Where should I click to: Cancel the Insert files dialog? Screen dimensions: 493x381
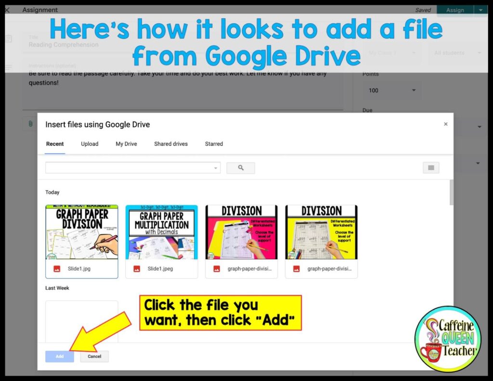pos(94,356)
